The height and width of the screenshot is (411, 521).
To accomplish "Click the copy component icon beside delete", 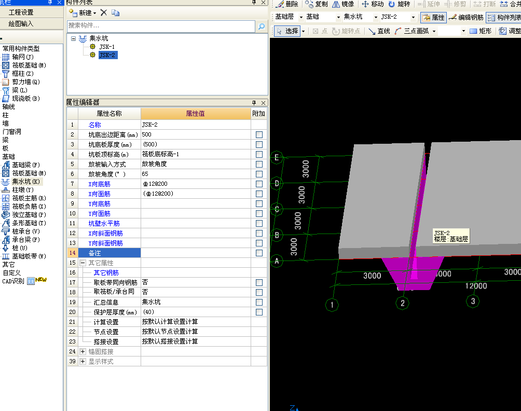I will [115, 12].
